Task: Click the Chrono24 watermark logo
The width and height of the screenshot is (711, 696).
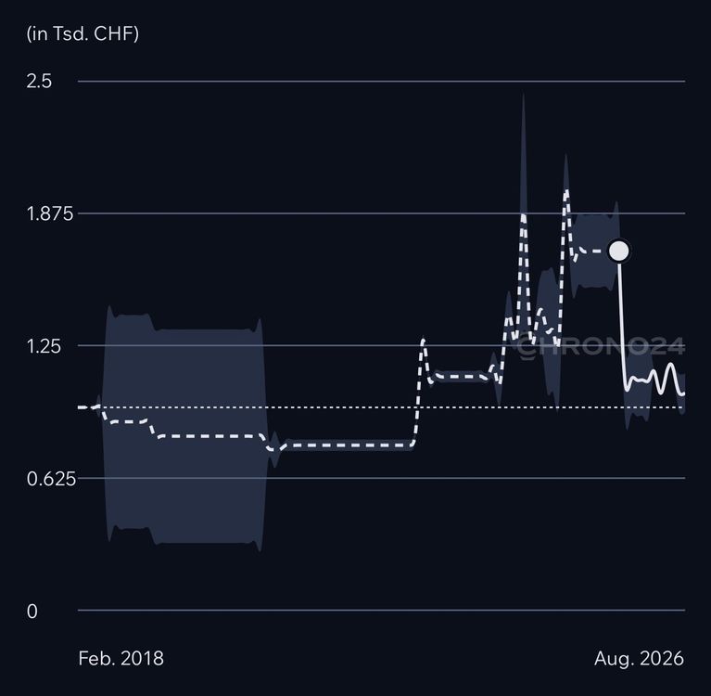Action: coord(602,346)
